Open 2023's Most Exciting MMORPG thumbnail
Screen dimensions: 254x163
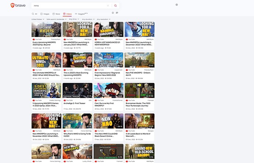(x=77, y=60)
